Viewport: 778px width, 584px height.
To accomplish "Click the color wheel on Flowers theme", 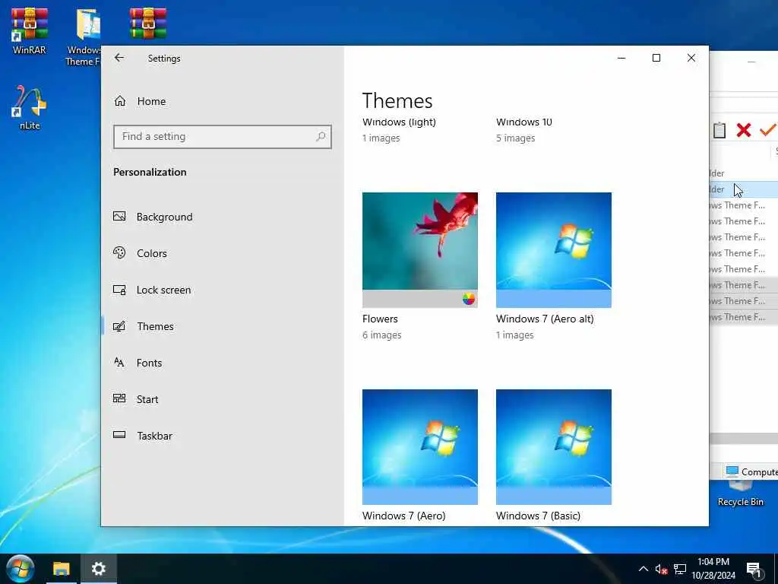I will tap(468, 298).
